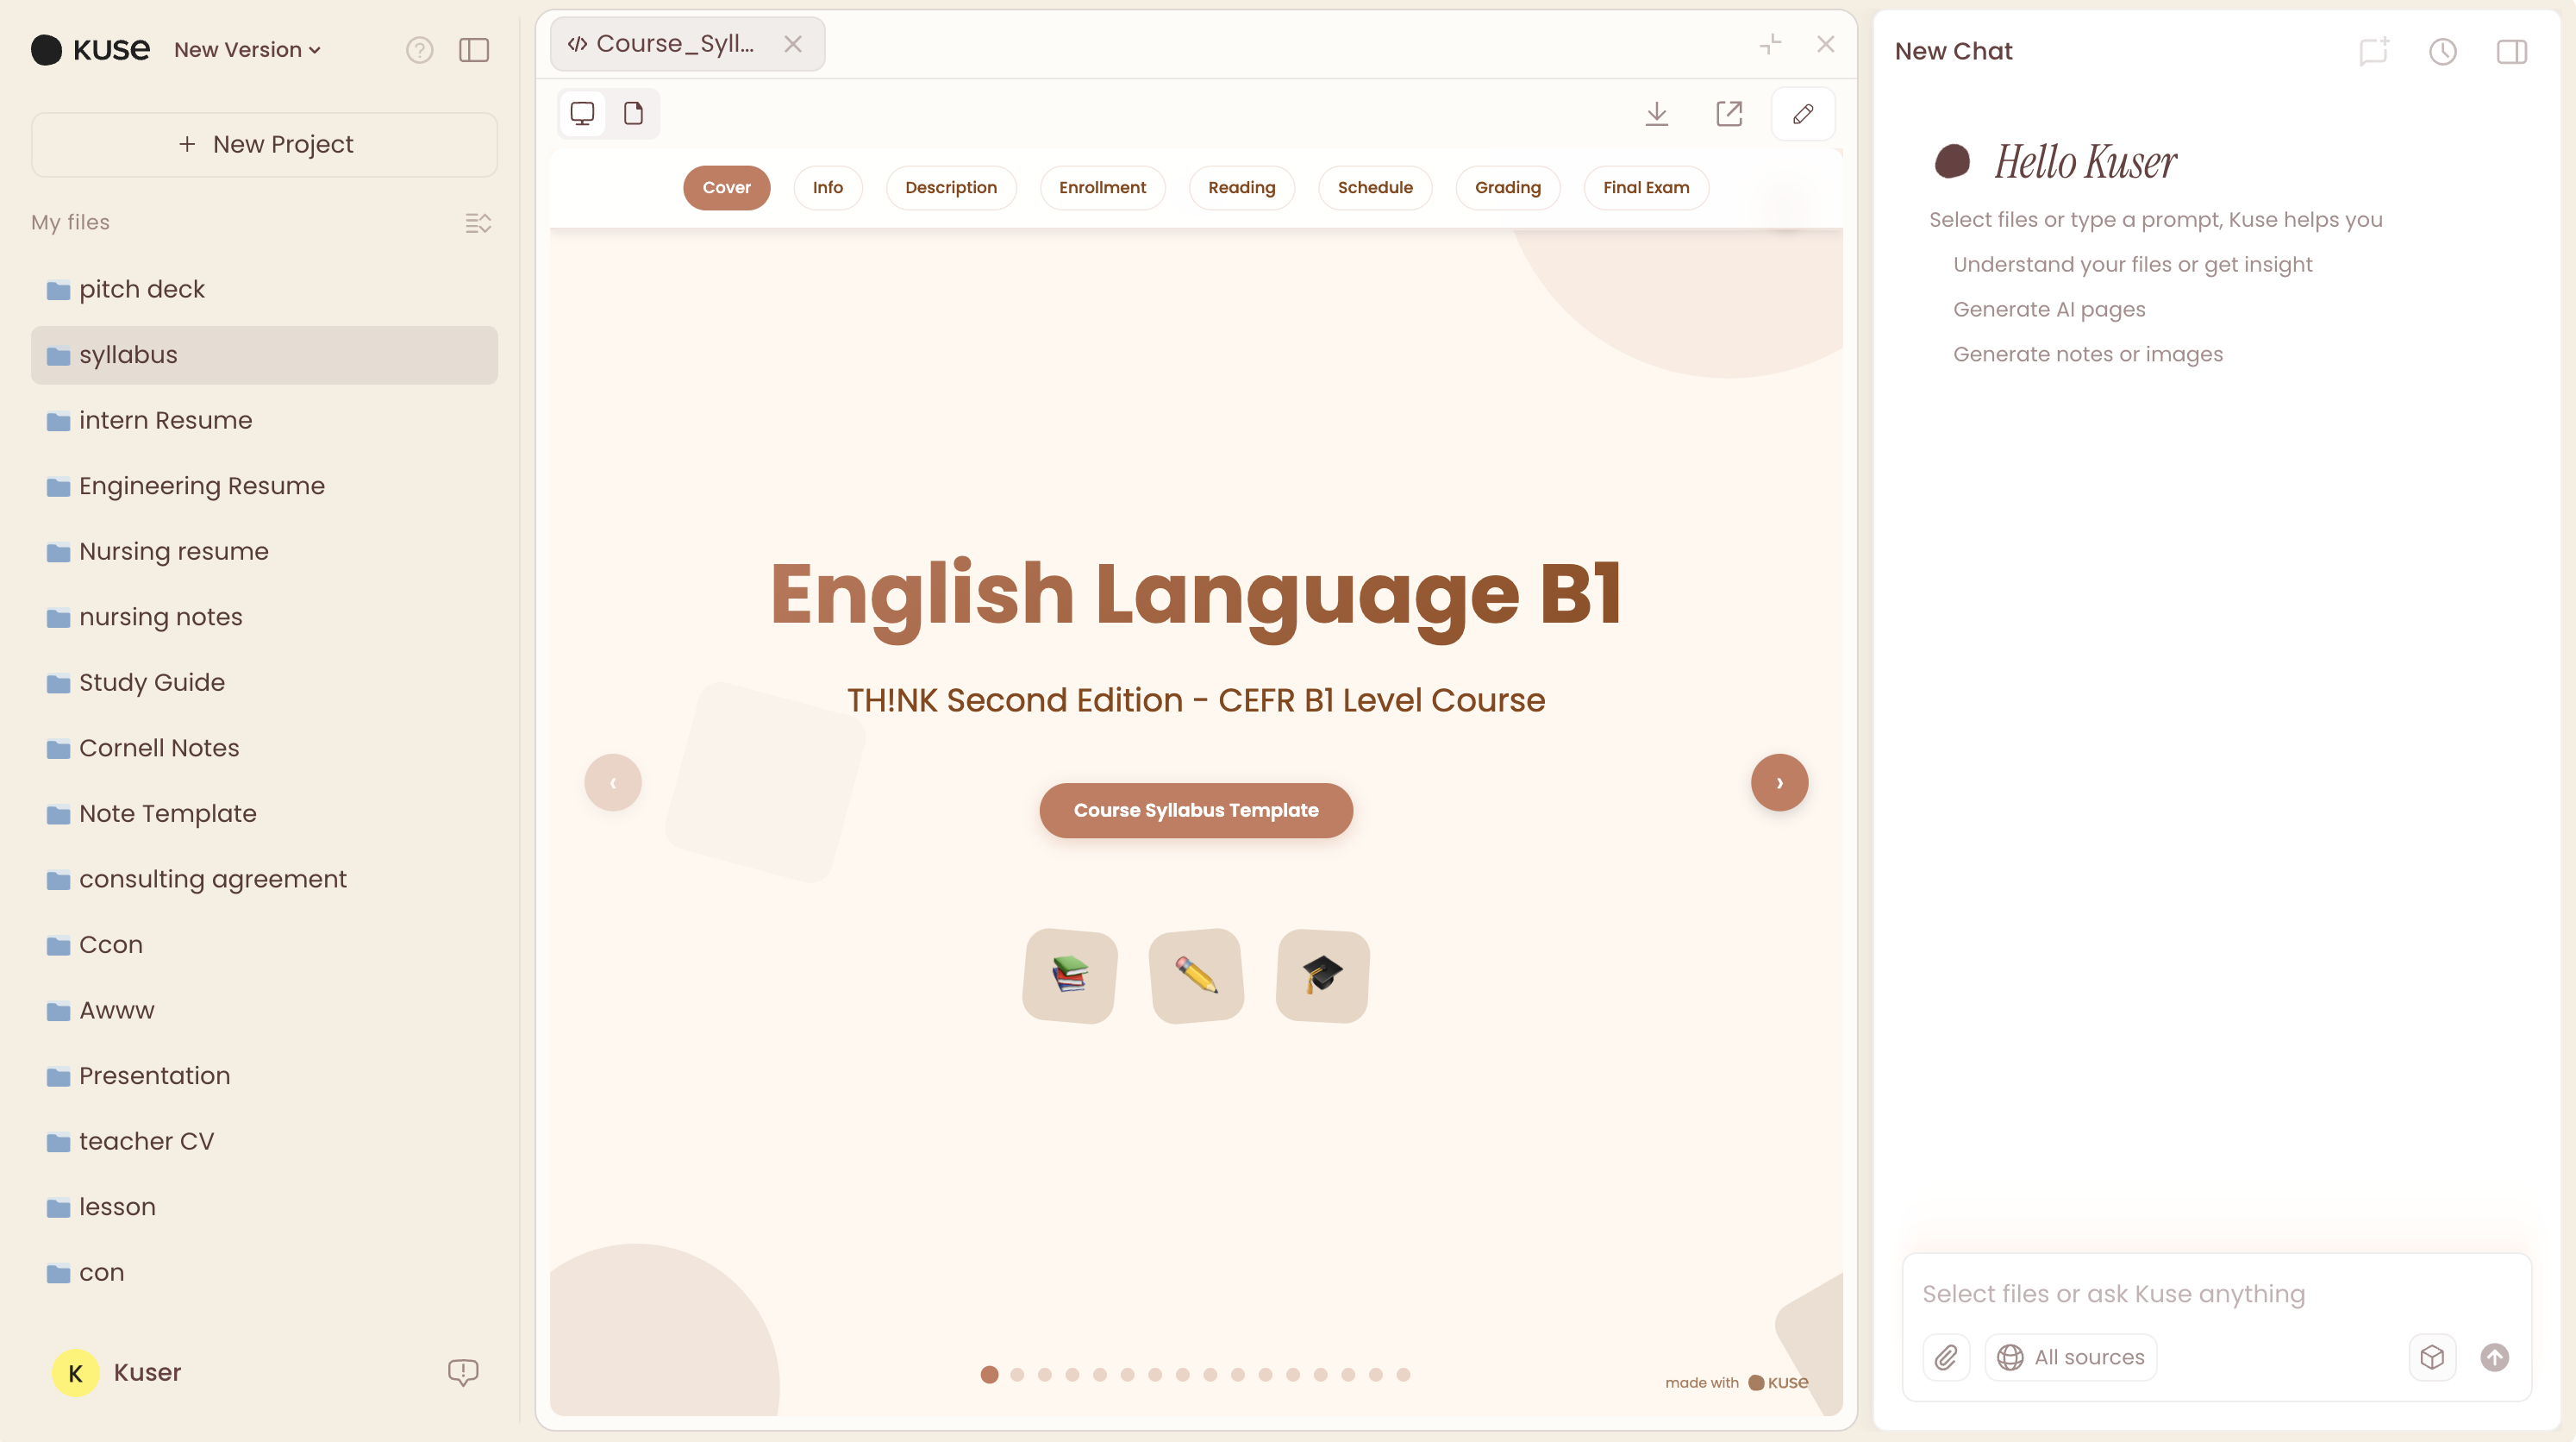Click the Course Syllabus Template button

pyautogui.click(x=1196, y=811)
